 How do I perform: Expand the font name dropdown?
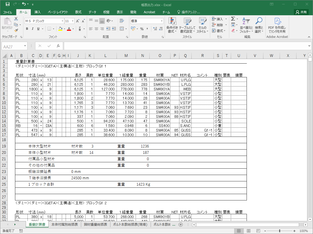click(62, 21)
